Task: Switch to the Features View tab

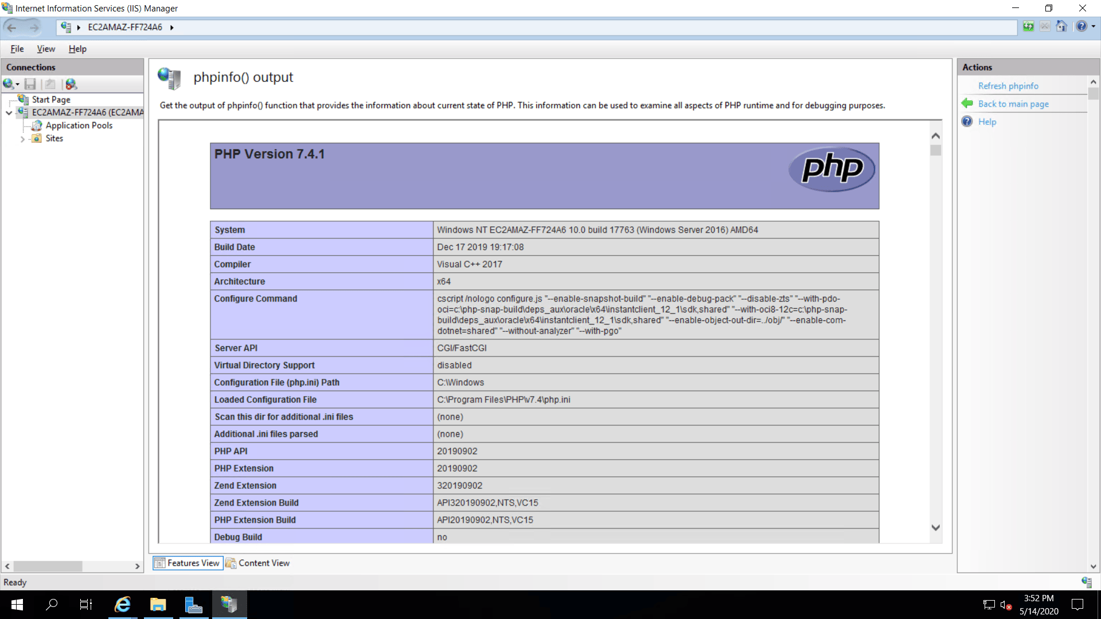Action: click(x=187, y=563)
